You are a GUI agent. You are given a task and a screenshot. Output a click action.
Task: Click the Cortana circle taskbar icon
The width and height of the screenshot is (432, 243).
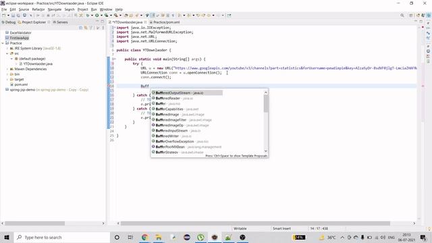pyautogui.click(x=117, y=237)
